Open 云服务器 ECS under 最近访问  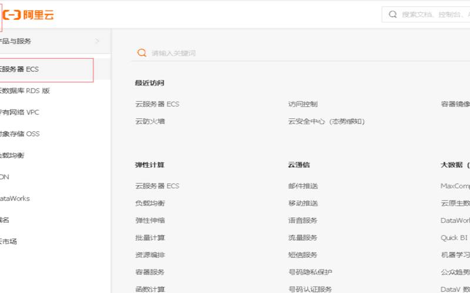tap(157, 104)
